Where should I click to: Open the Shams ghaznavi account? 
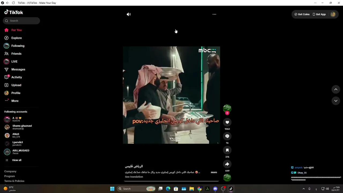point(21,127)
